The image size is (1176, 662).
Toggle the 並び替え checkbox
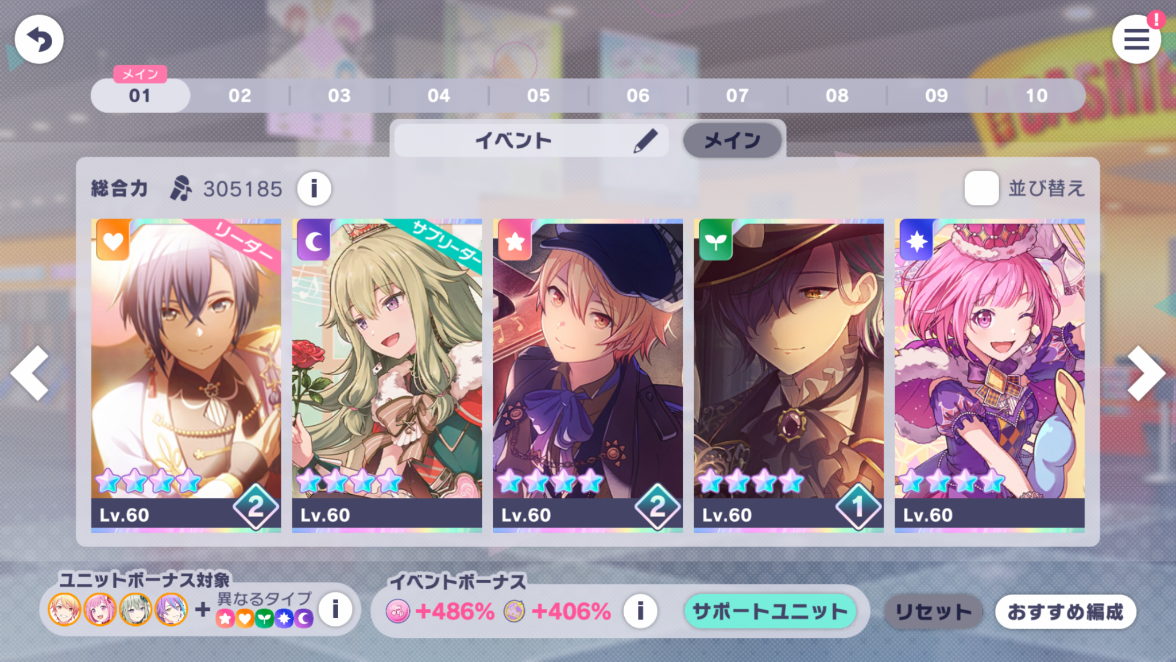point(981,188)
